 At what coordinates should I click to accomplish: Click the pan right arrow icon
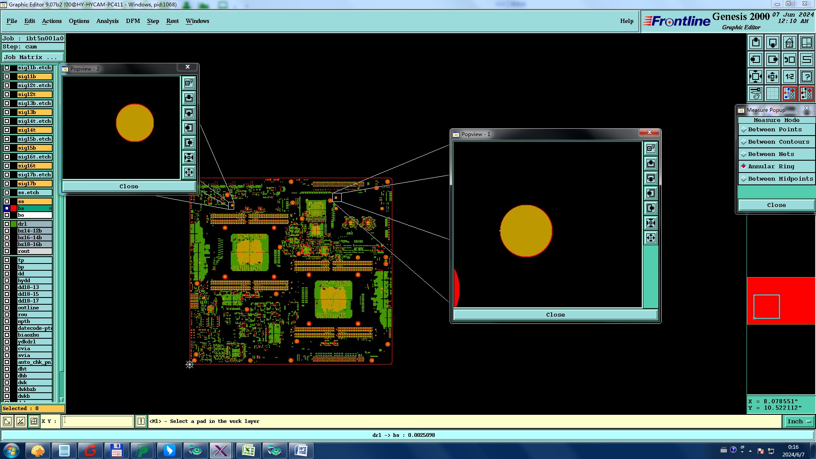[x=772, y=59]
